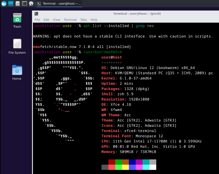Open the View menu

pyautogui.click(x=56, y=20)
